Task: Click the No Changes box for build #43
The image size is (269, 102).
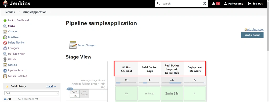Action: [x=84, y=93]
